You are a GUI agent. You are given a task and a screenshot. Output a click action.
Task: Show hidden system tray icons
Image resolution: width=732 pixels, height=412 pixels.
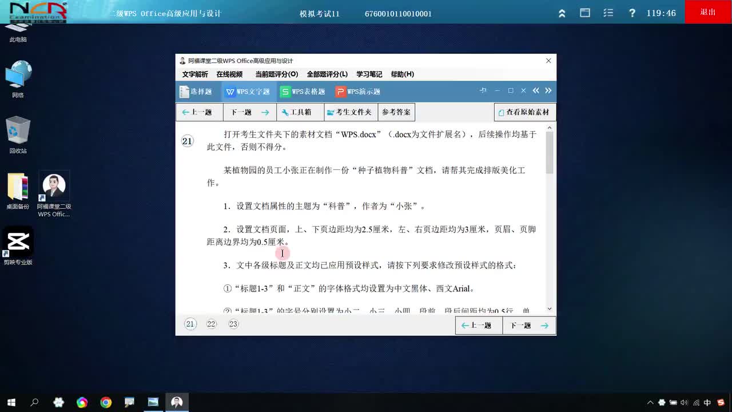point(650,402)
